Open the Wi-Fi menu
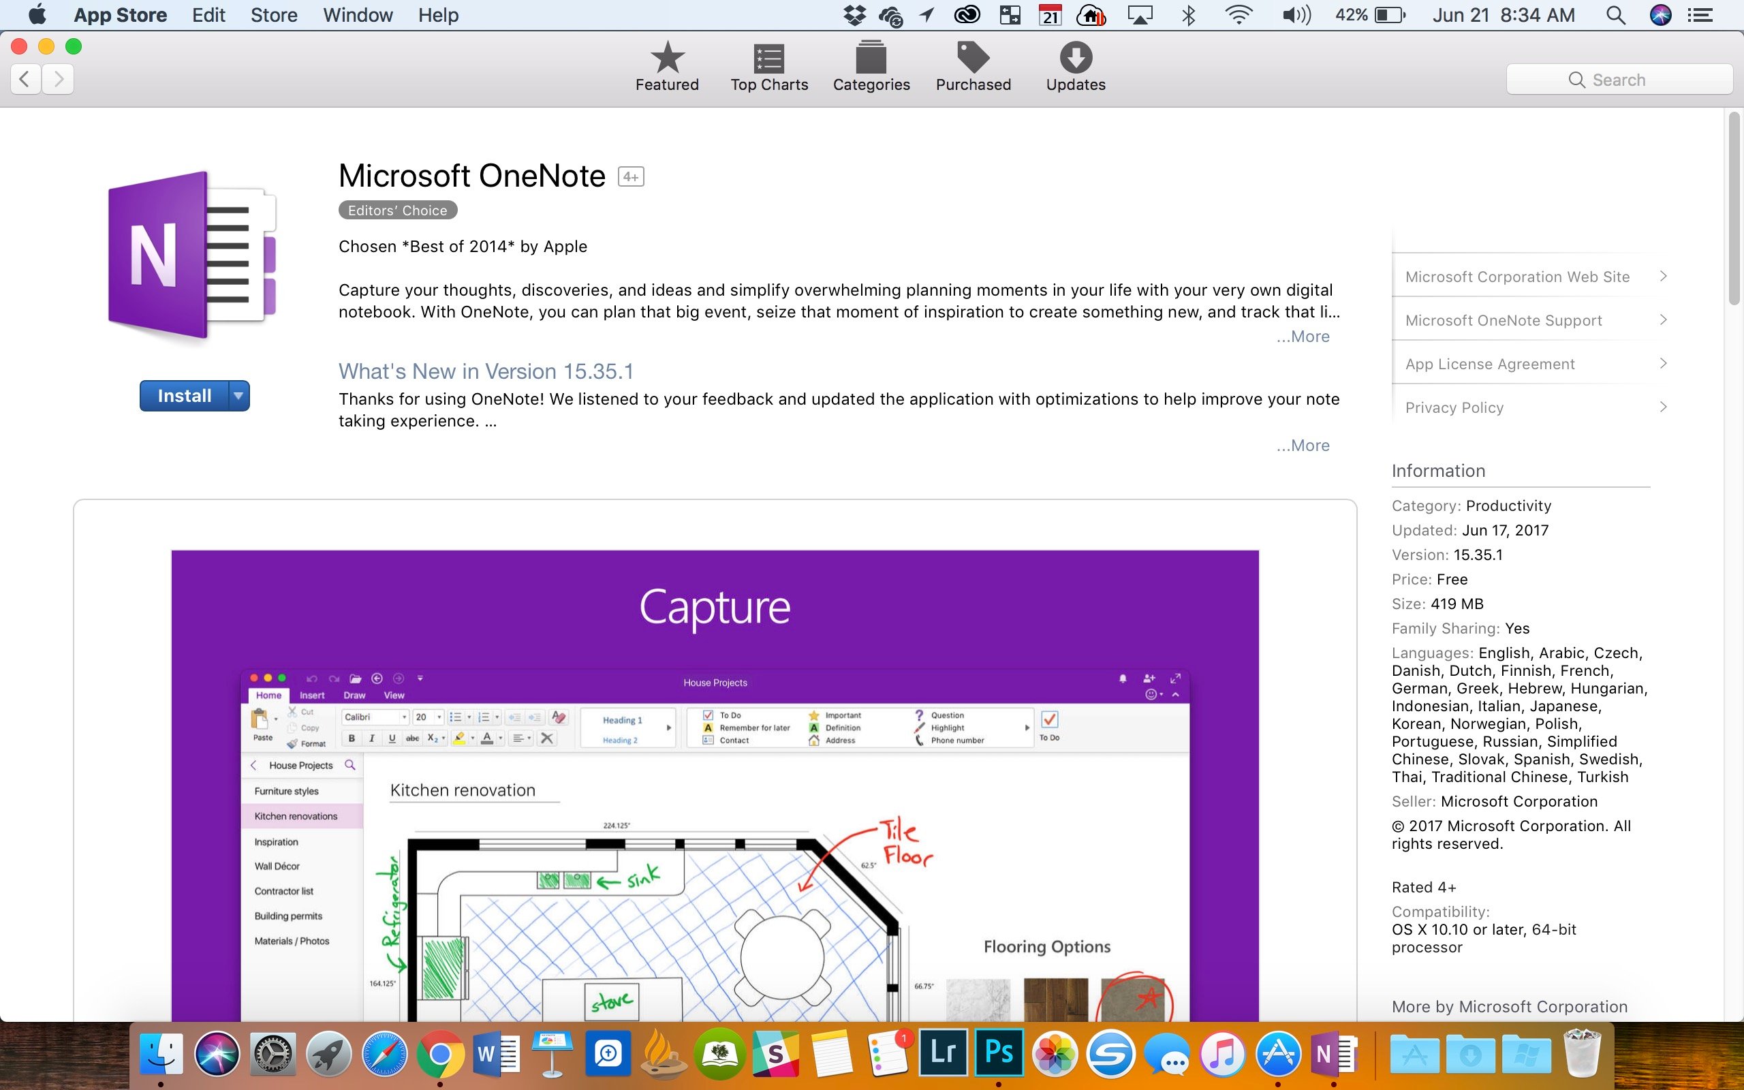 click(1238, 15)
